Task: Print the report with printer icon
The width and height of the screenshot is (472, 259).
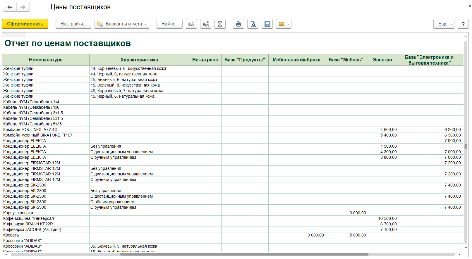Action: 238,24
